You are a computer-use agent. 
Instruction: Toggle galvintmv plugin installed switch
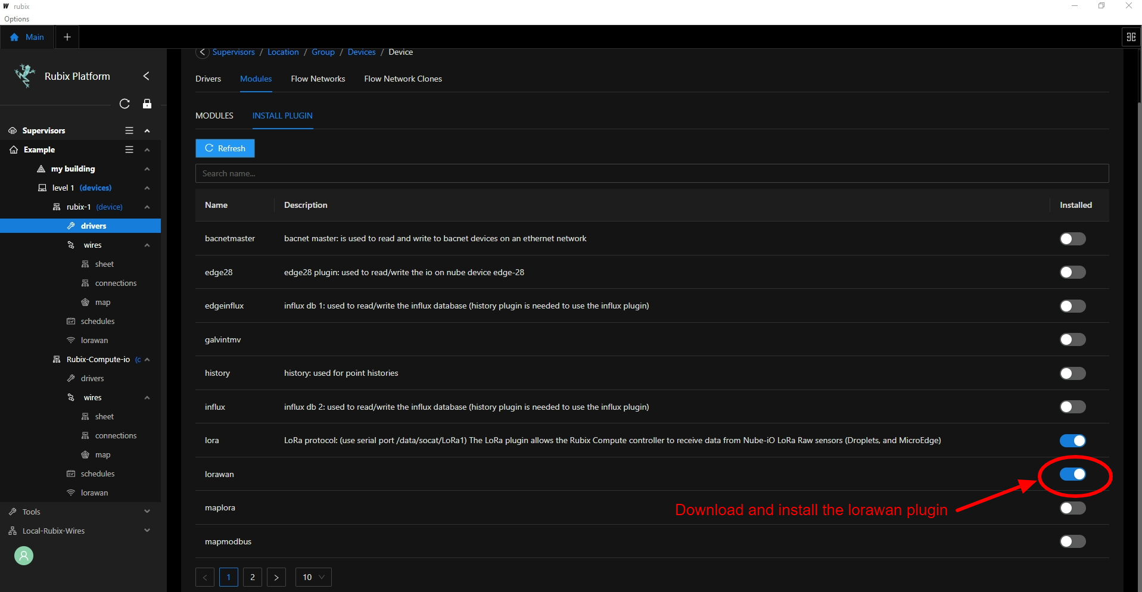pos(1073,339)
